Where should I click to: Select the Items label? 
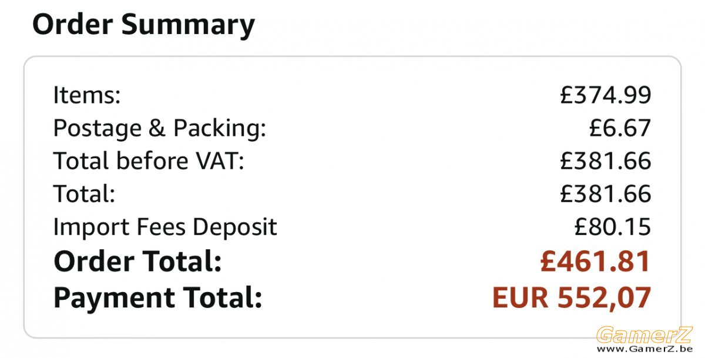[87, 95]
